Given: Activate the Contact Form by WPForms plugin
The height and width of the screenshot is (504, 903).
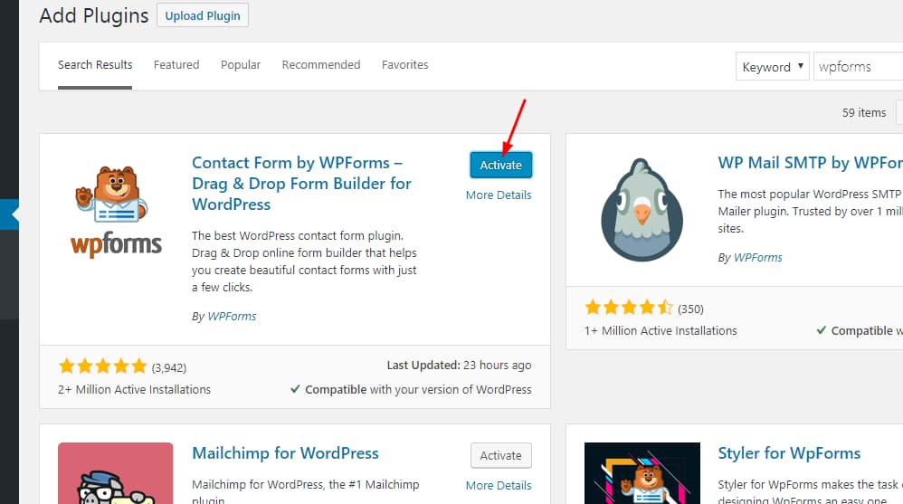Looking at the screenshot, I should (501, 166).
